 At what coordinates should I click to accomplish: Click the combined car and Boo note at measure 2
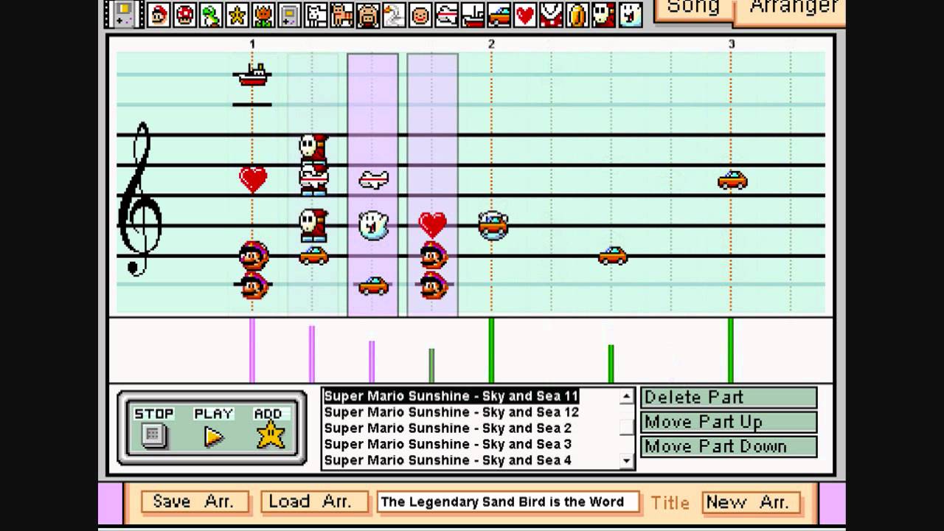tap(493, 225)
